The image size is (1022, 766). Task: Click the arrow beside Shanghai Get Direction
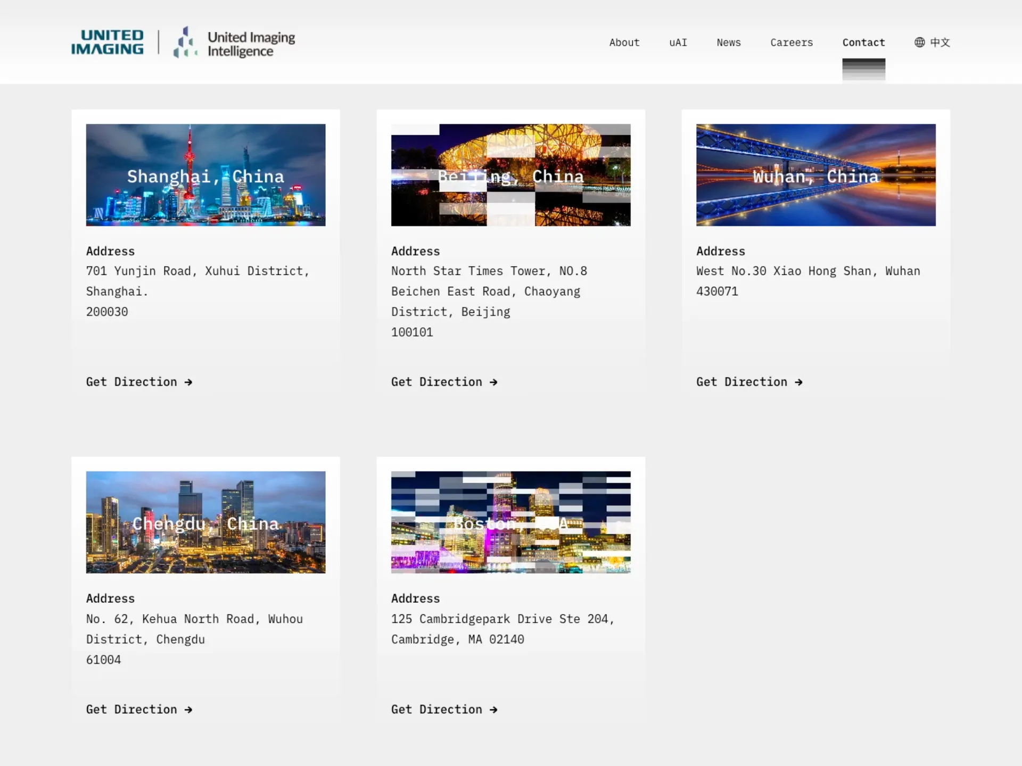point(188,382)
